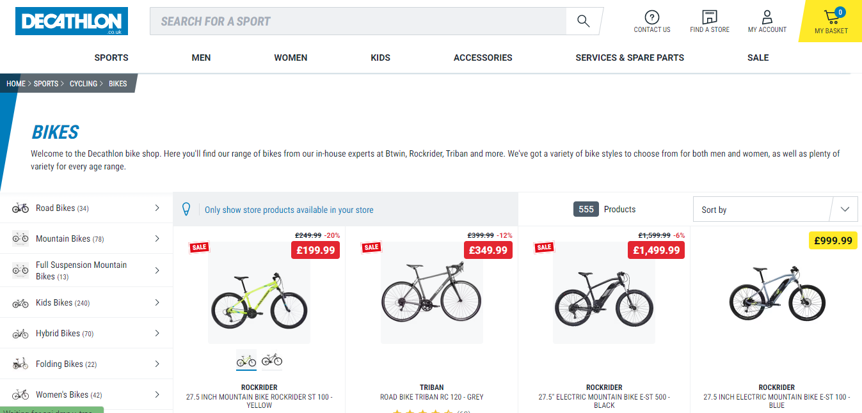Go to Cycling breadcrumb link
The height and width of the screenshot is (413, 862).
[x=84, y=84]
